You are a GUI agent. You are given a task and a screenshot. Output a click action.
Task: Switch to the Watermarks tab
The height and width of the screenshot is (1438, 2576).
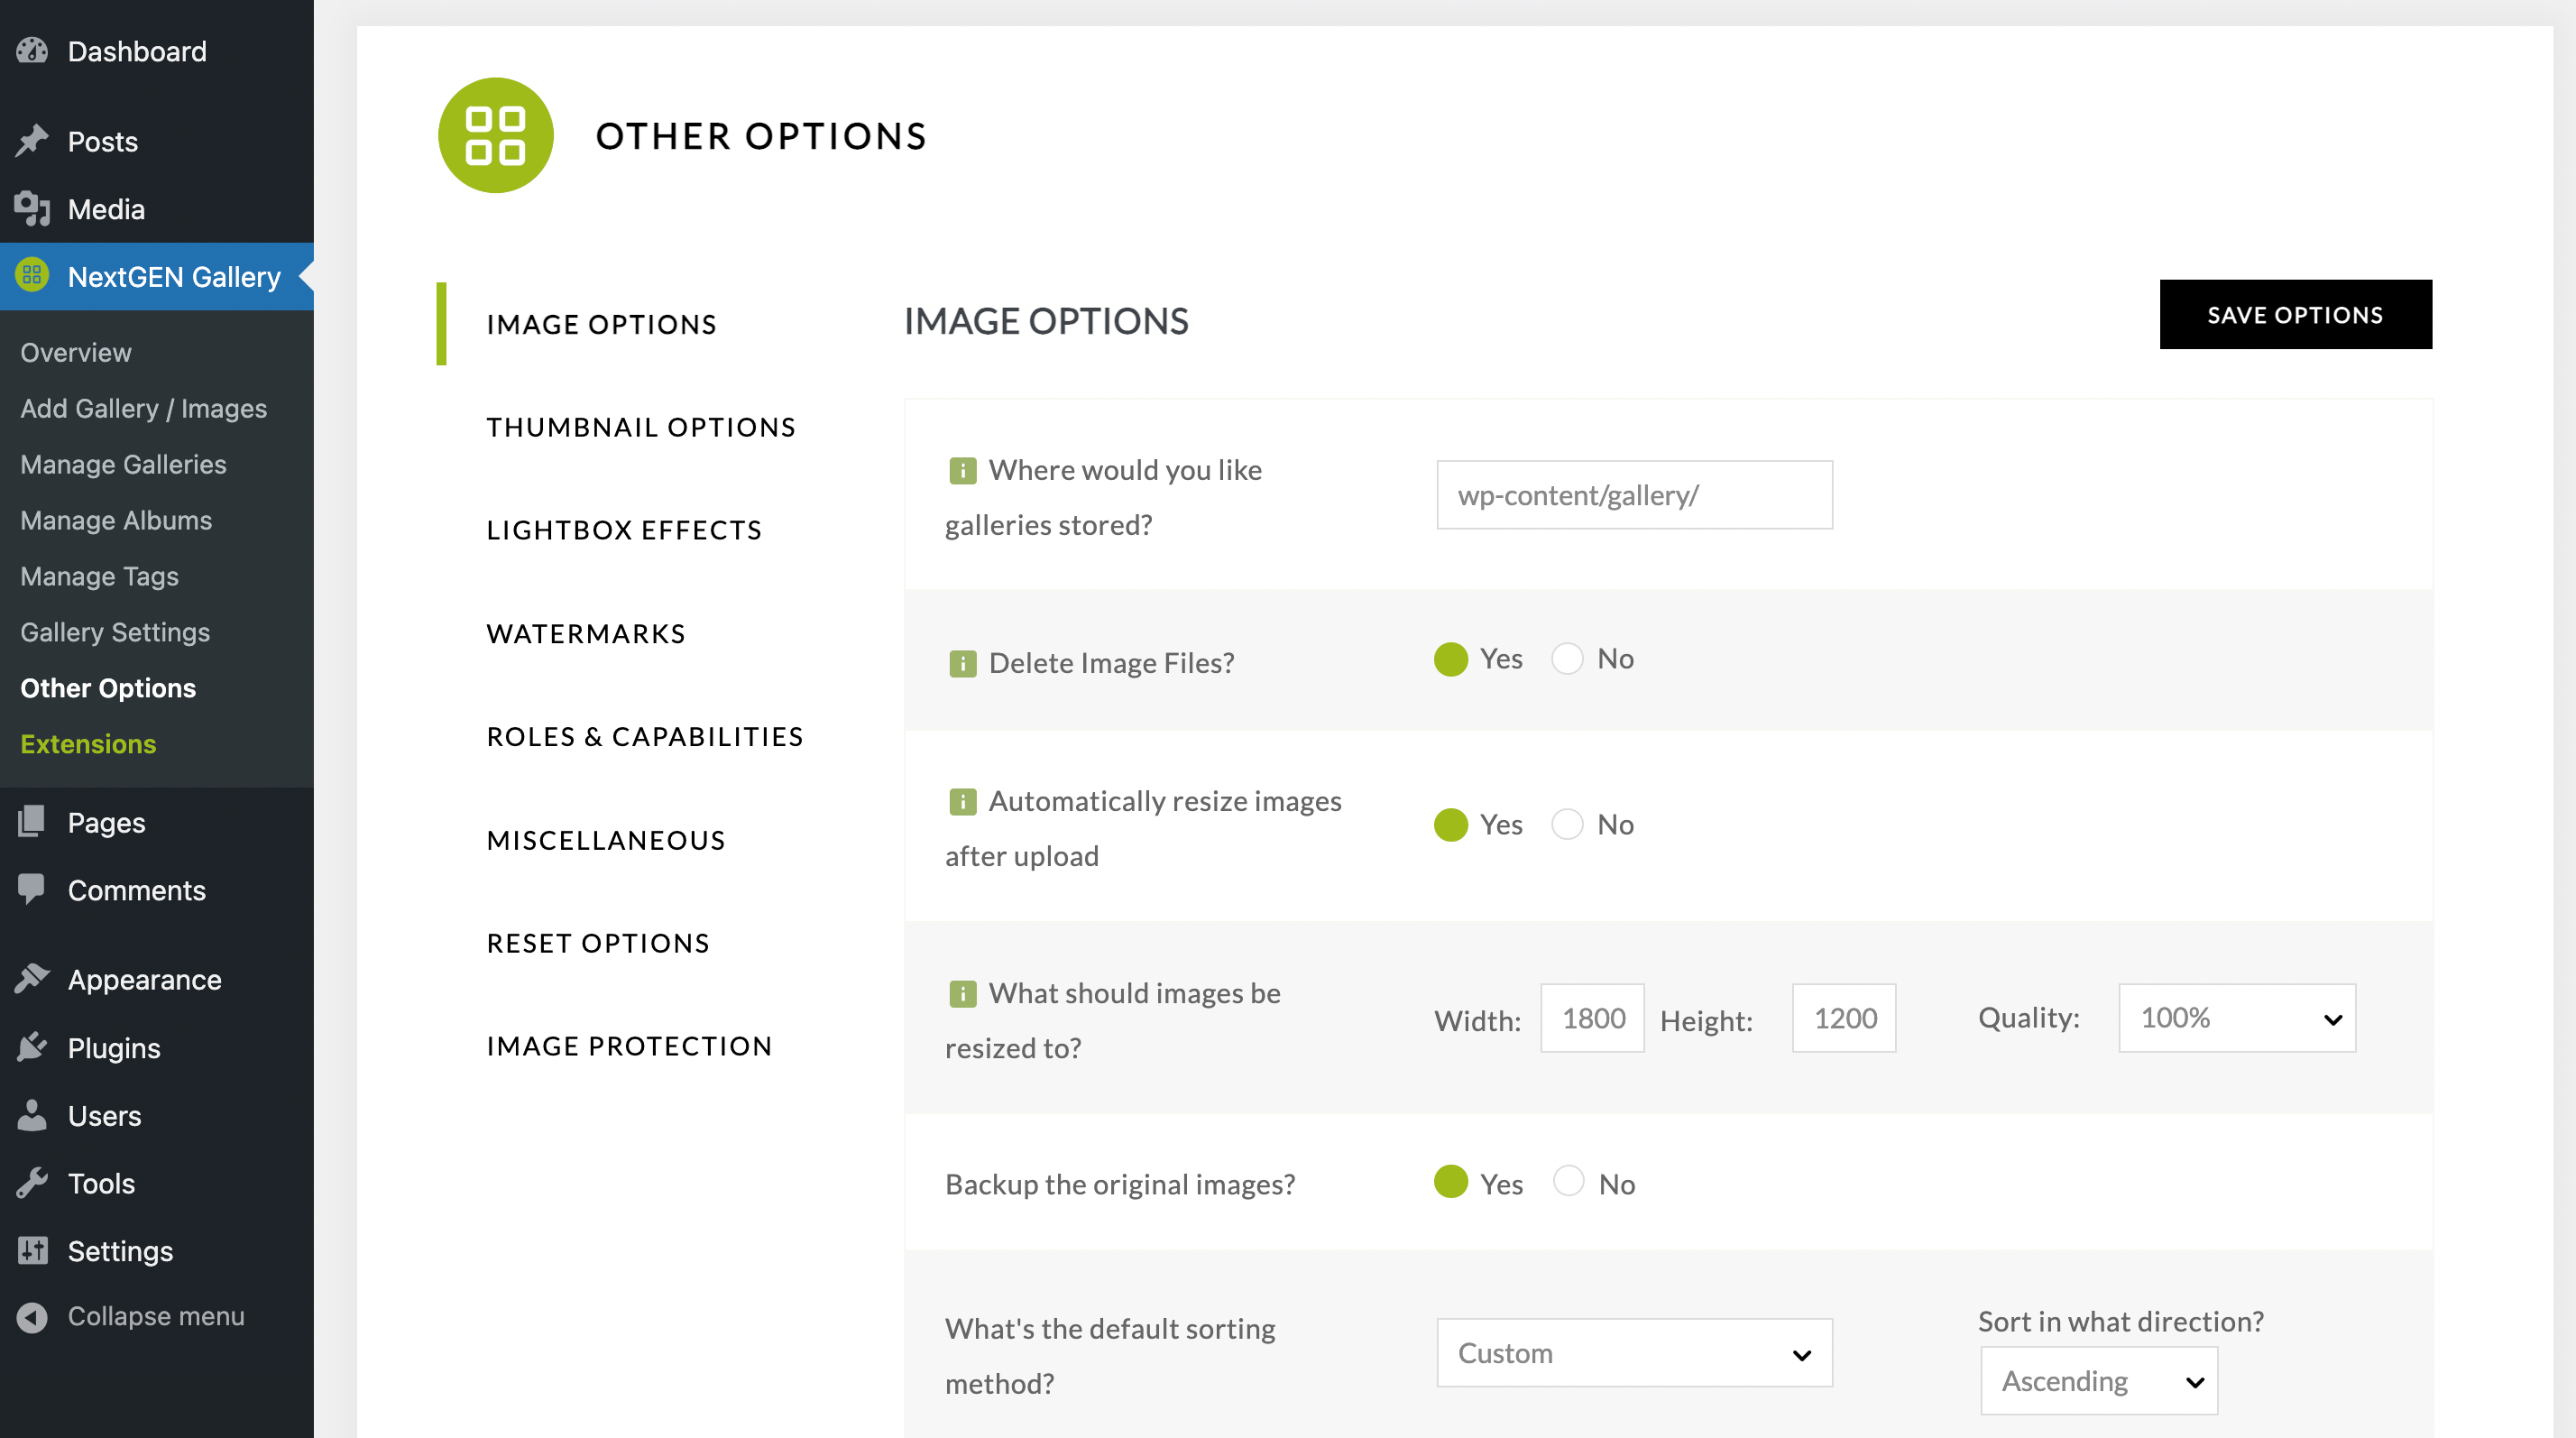click(x=585, y=632)
